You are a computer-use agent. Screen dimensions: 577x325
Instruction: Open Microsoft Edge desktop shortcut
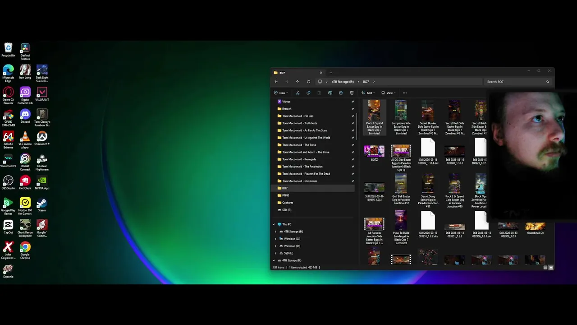point(8,74)
